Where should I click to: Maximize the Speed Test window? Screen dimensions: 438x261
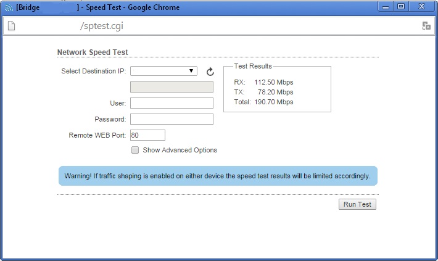click(401, 7)
